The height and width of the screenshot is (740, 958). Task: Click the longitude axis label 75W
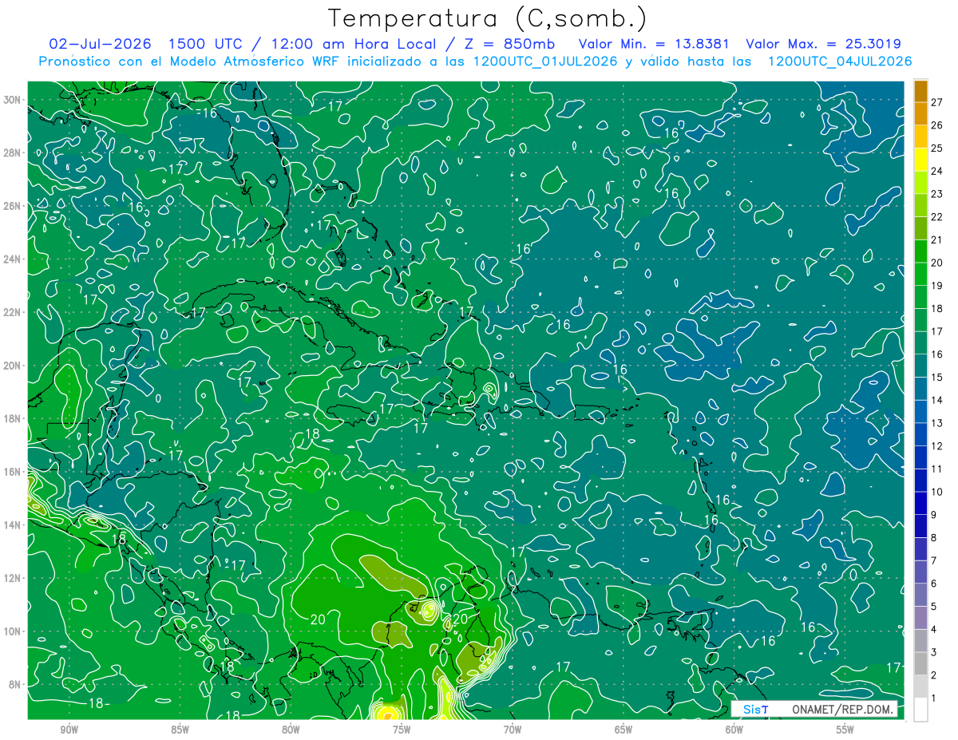coord(402,730)
